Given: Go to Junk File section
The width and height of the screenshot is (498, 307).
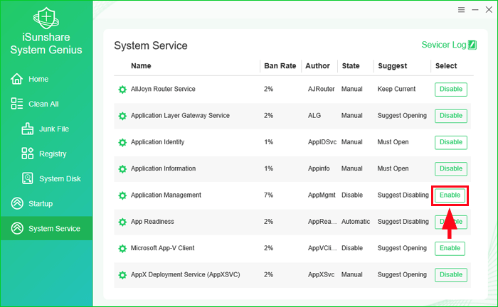Looking at the screenshot, I should pyautogui.click(x=54, y=129).
